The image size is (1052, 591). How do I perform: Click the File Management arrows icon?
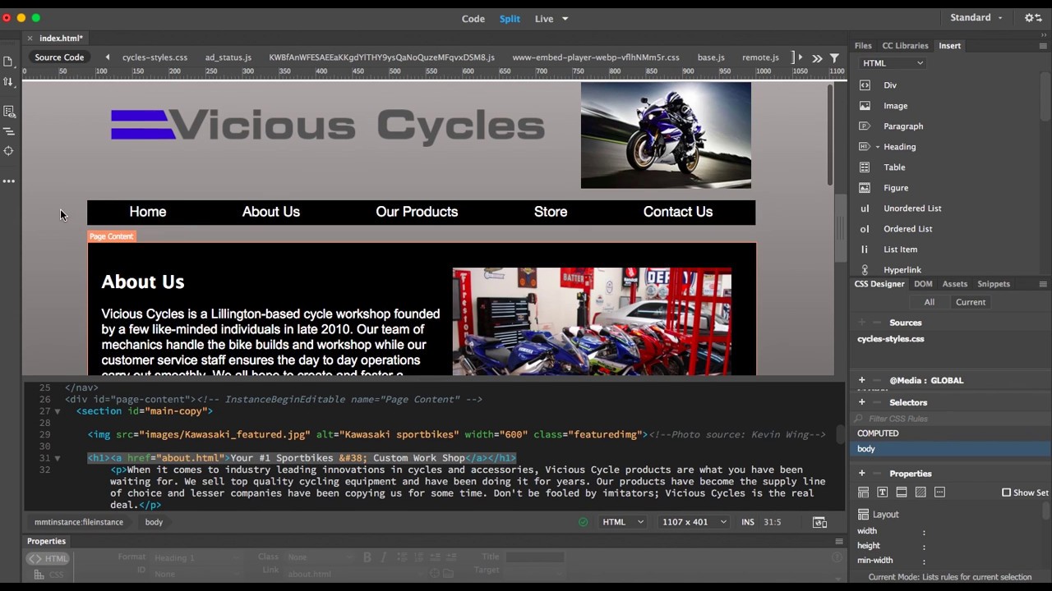(x=8, y=81)
